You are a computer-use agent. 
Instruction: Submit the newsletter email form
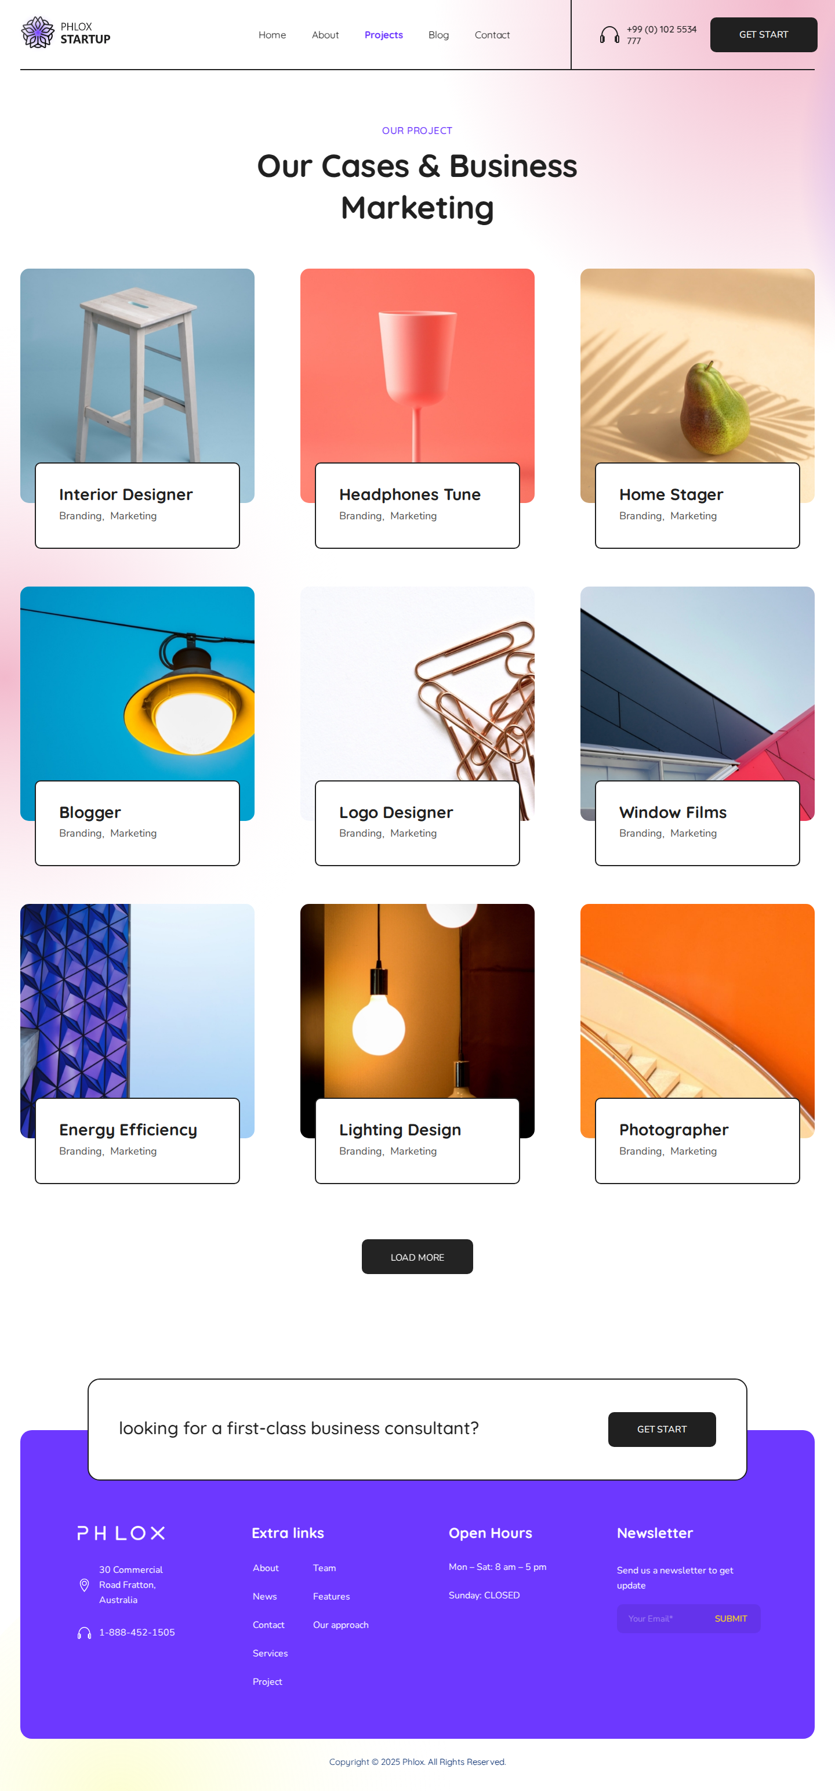tap(731, 1618)
